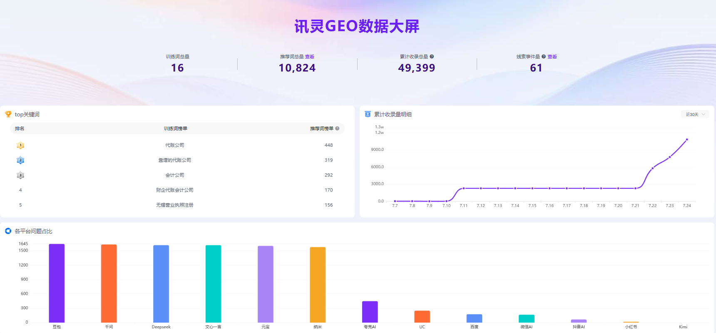Click the value 170 in 推荐词榜单

329,190
